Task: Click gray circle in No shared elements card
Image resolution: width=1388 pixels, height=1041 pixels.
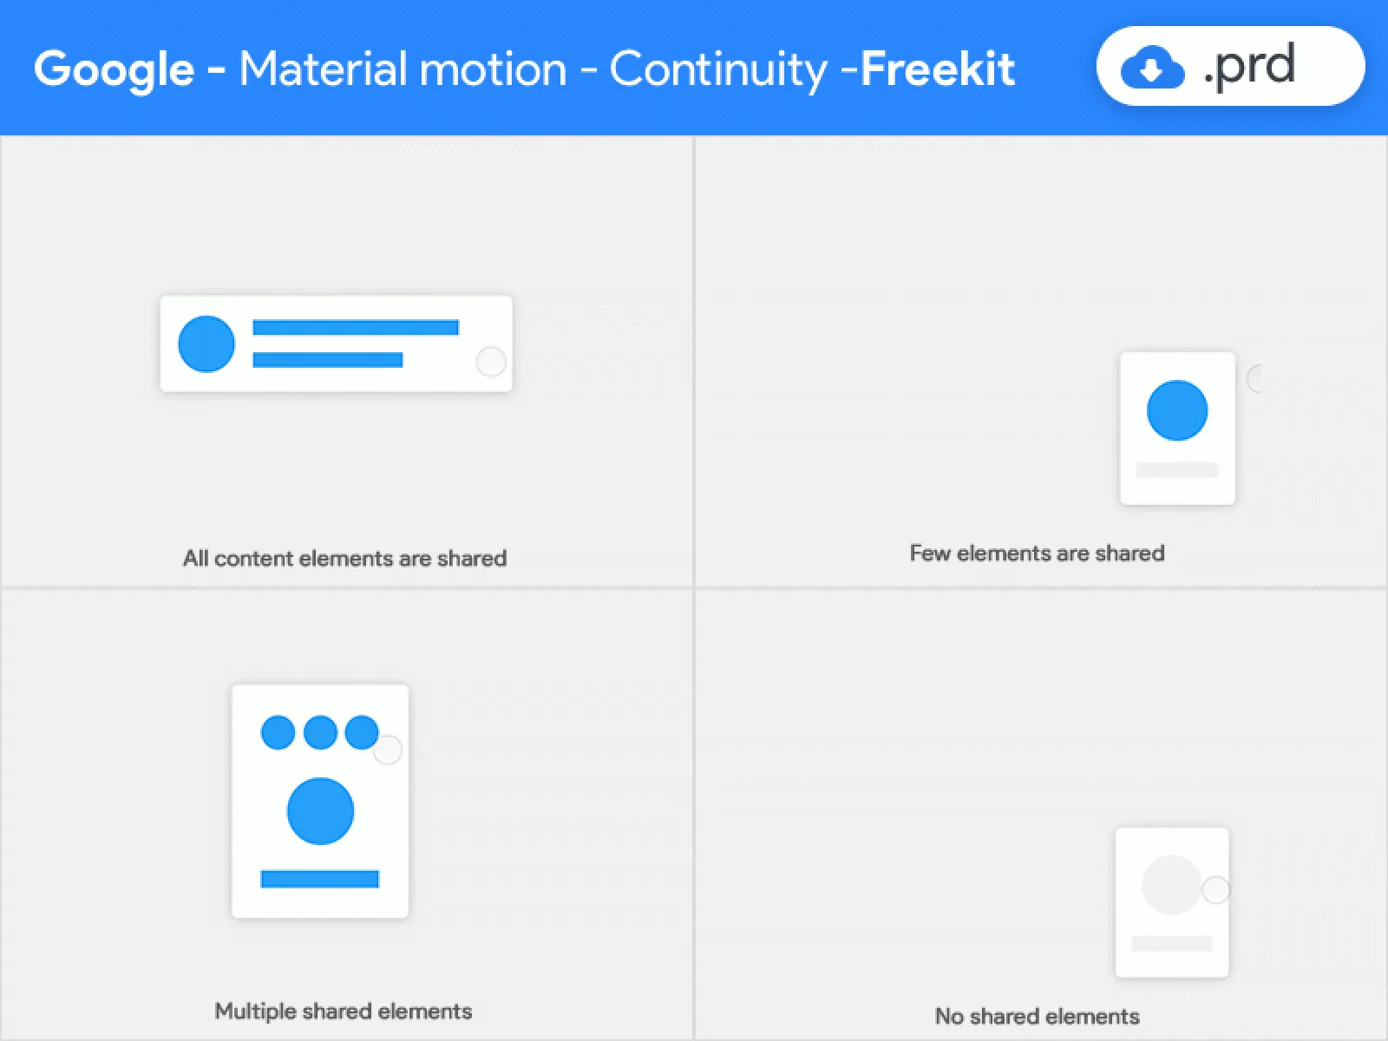Action: [x=1170, y=885]
